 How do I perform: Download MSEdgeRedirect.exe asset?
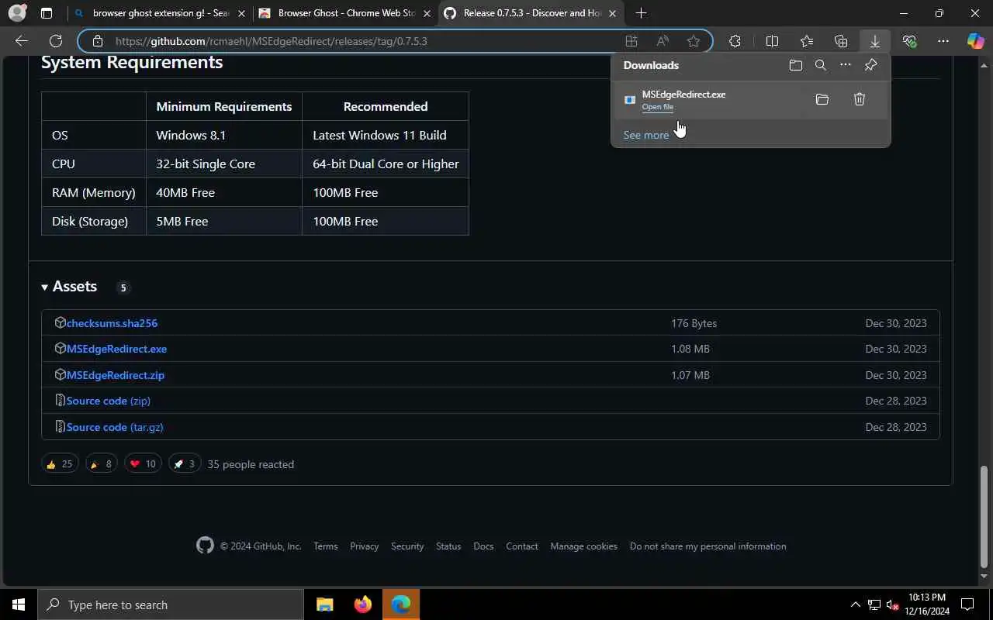pos(116,349)
